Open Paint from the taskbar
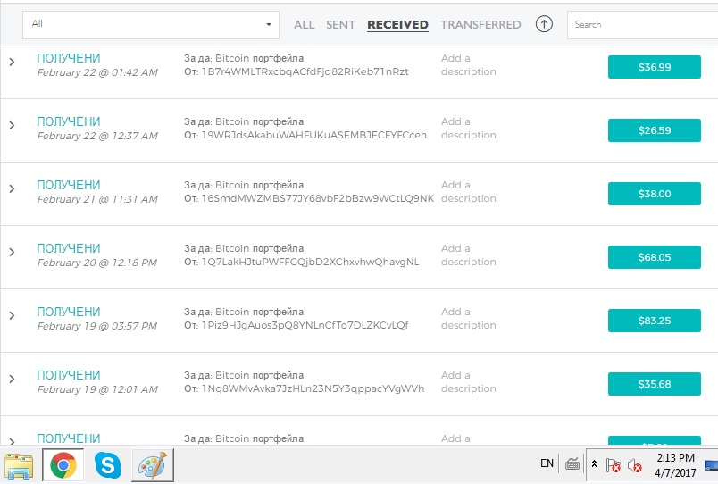 click(x=153, y=465)
